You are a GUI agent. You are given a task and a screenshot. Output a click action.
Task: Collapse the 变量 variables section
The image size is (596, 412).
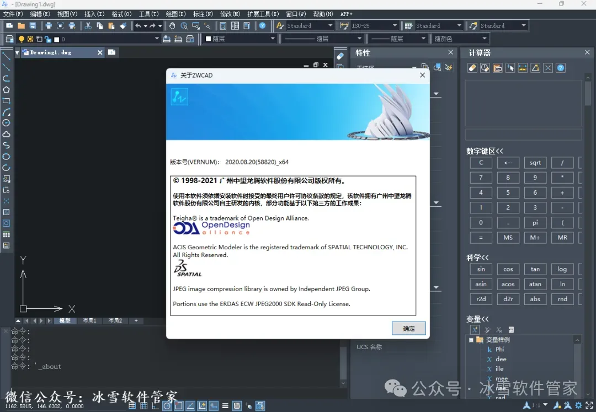pyautogui.click(x=477, y=319)
